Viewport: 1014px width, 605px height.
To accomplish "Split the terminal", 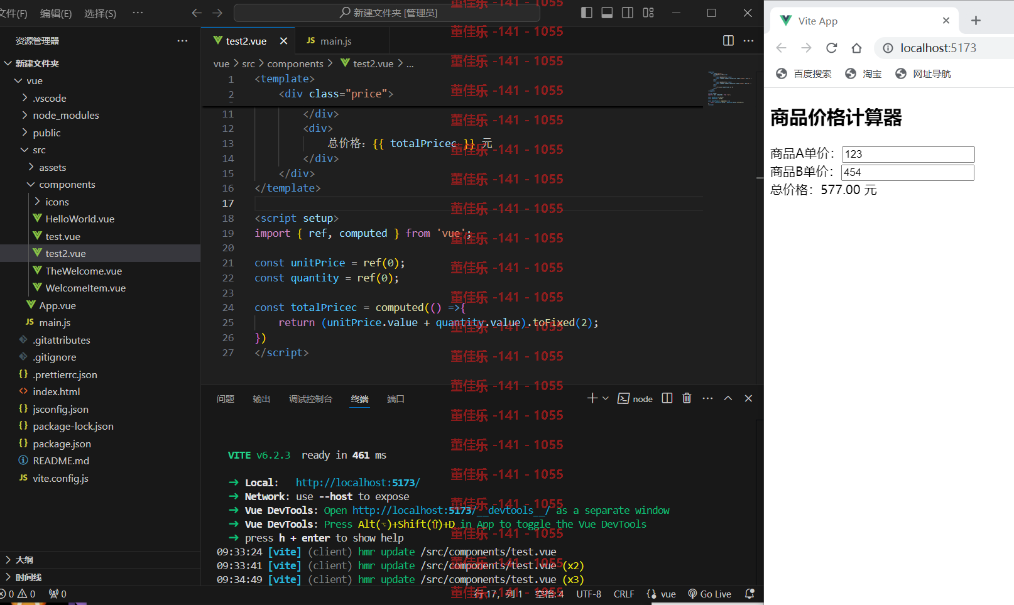I will [x=667, y=398].
